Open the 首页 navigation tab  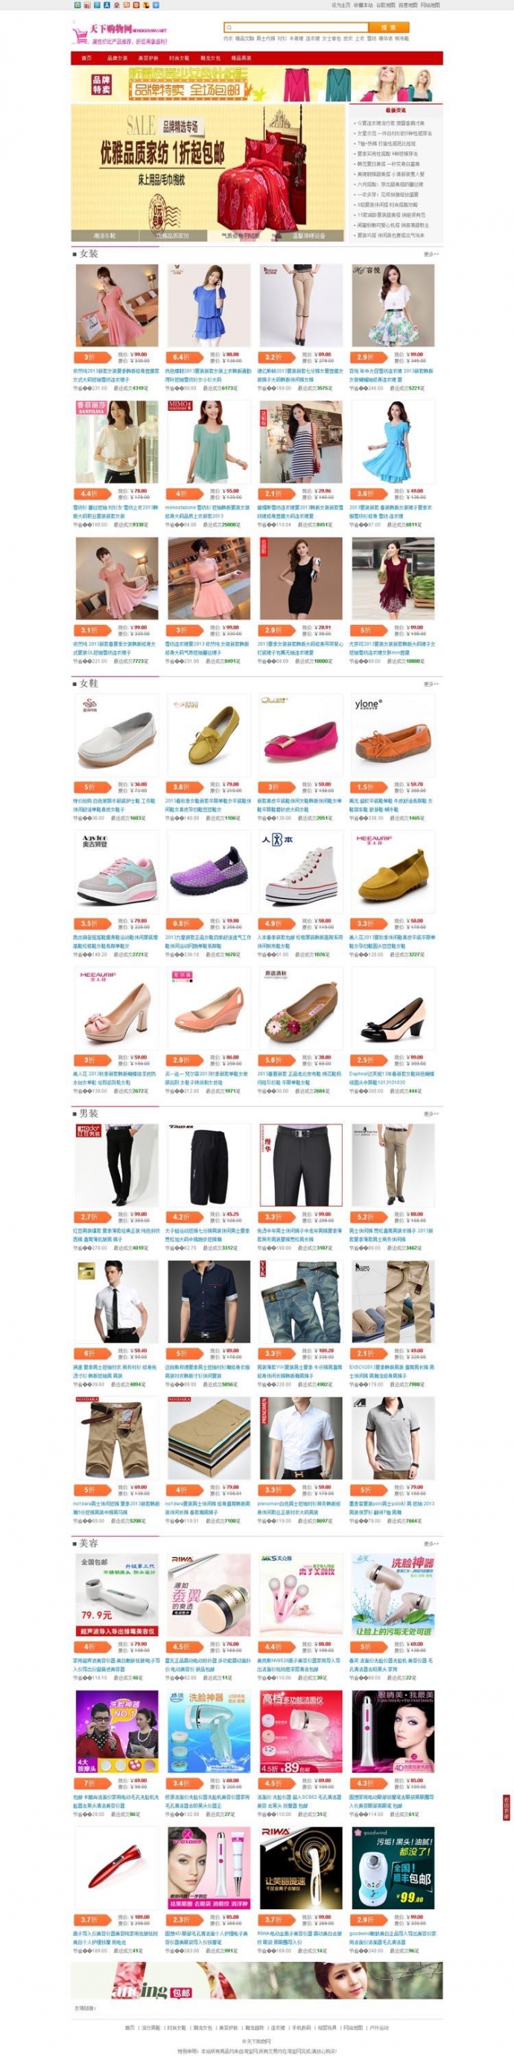pos(86,58)
